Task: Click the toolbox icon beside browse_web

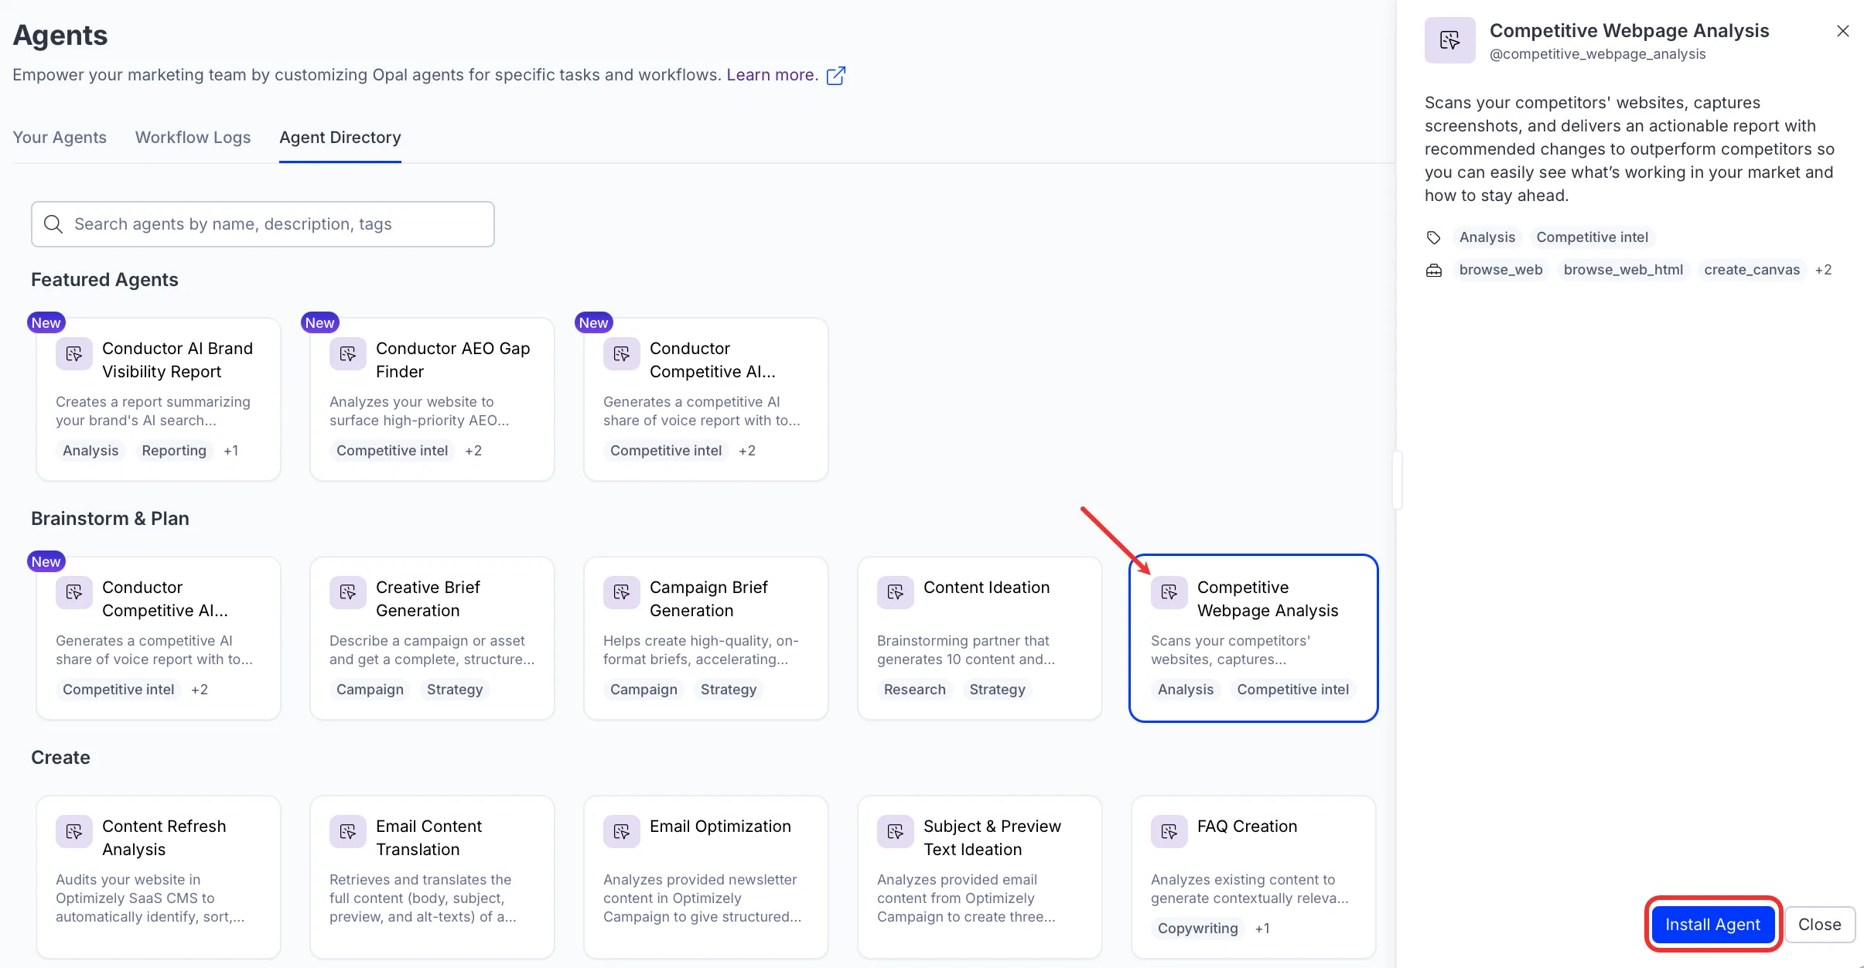Action: pos(1434,270)
